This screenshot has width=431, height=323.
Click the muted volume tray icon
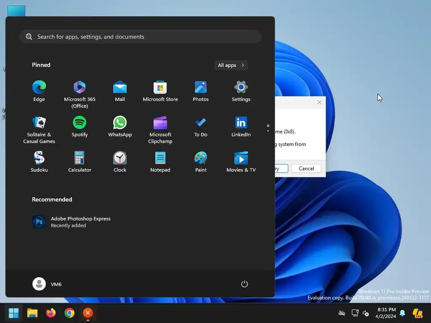click(x=366, y=313)
